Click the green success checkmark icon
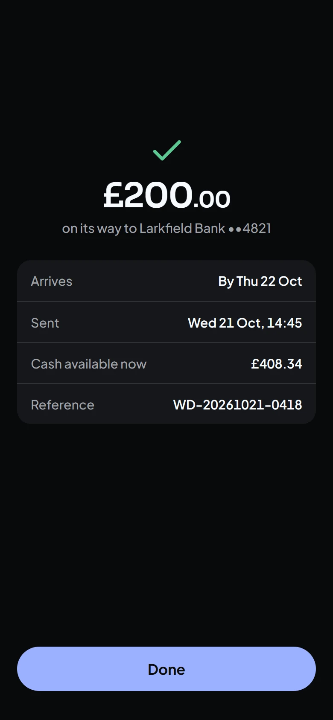333x720 pixels. coord(167,150)
